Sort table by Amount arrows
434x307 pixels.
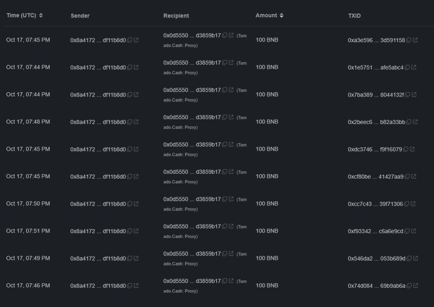[282, 15]
